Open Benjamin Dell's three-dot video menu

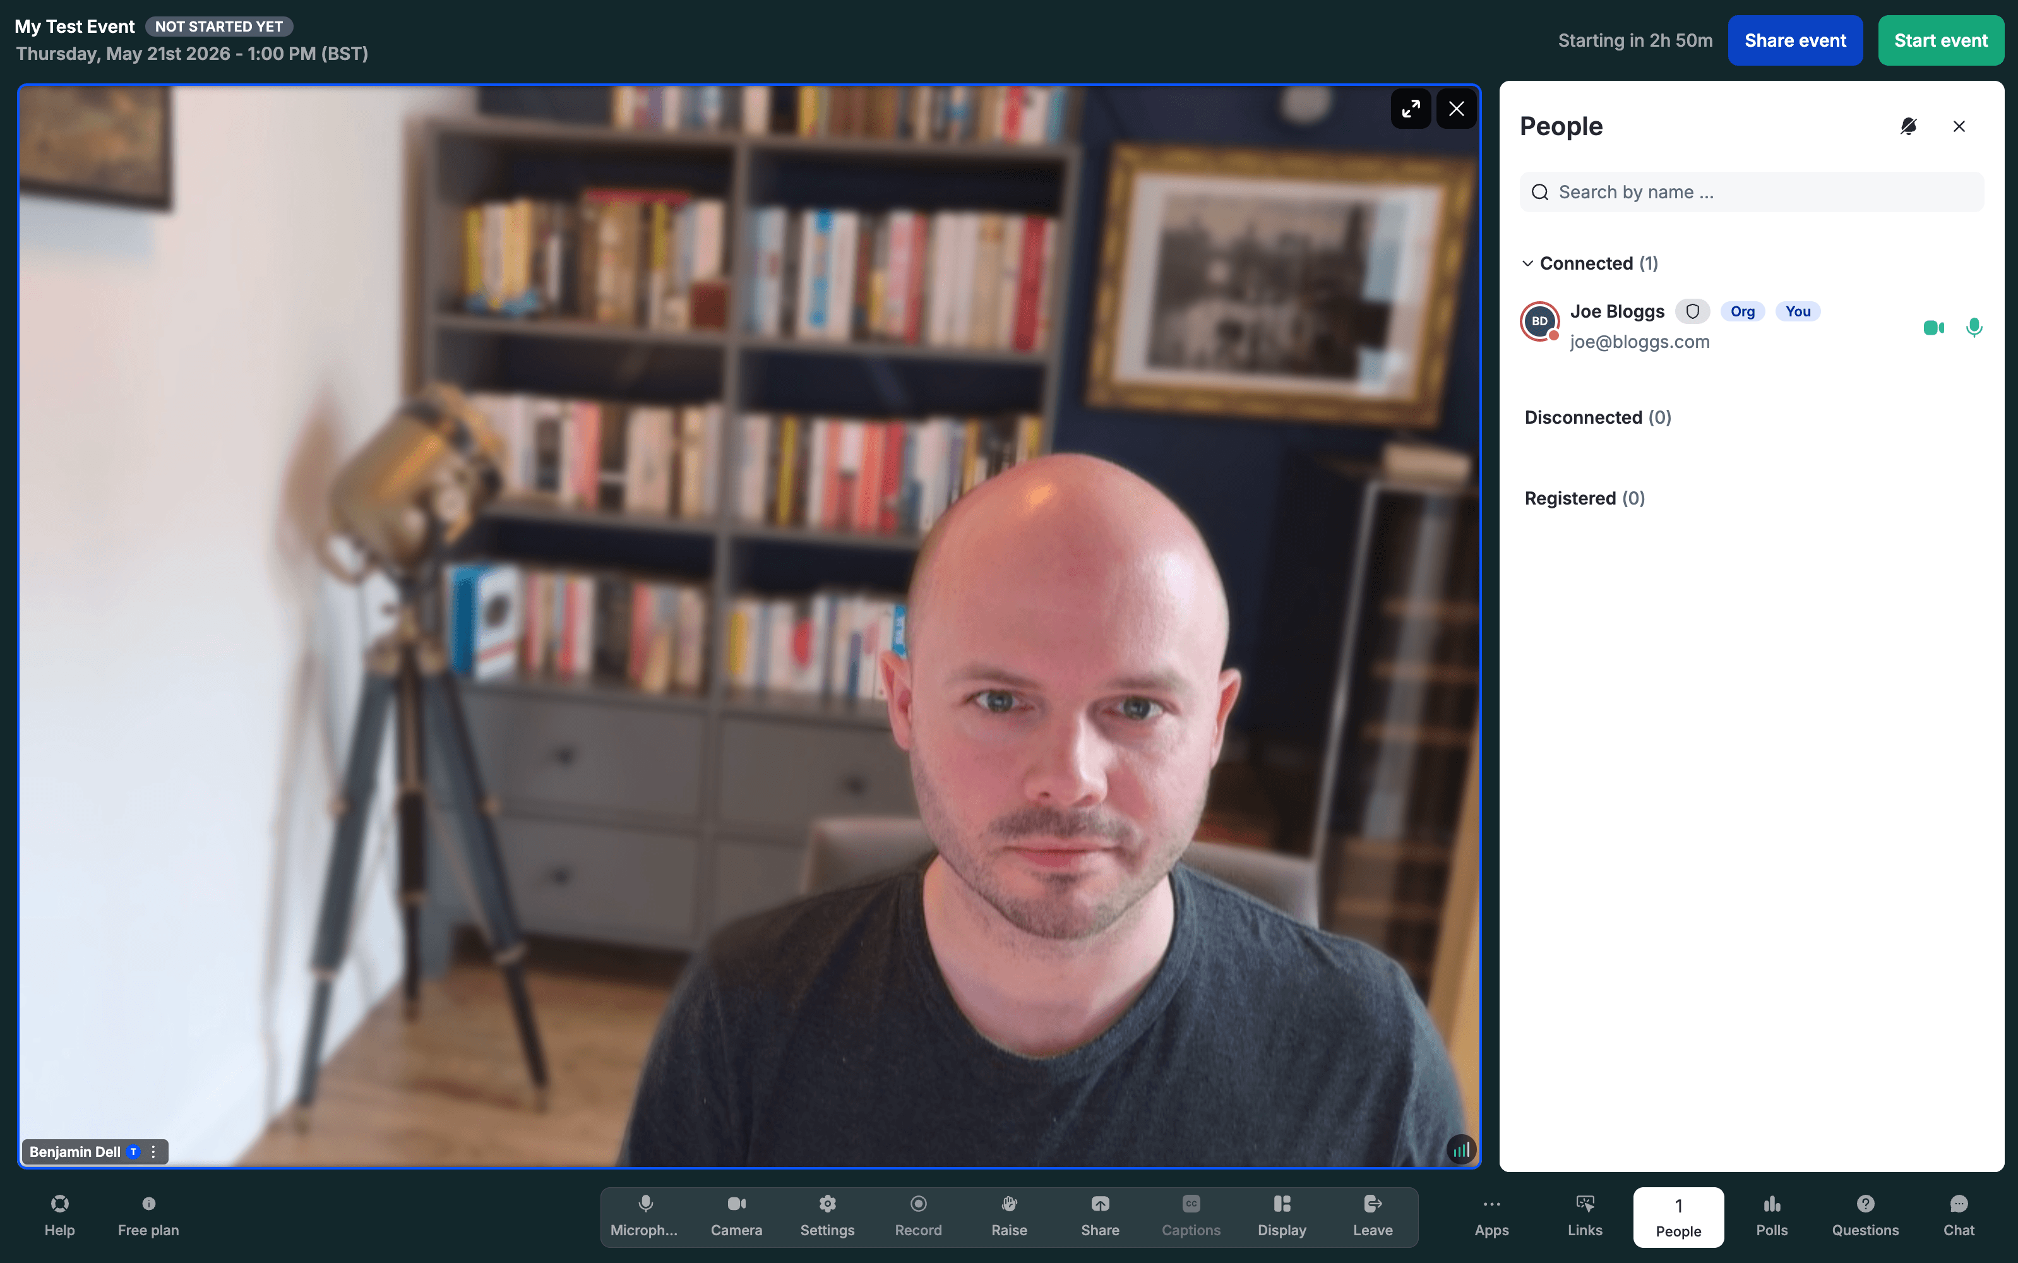click(x=153, y=1151)
